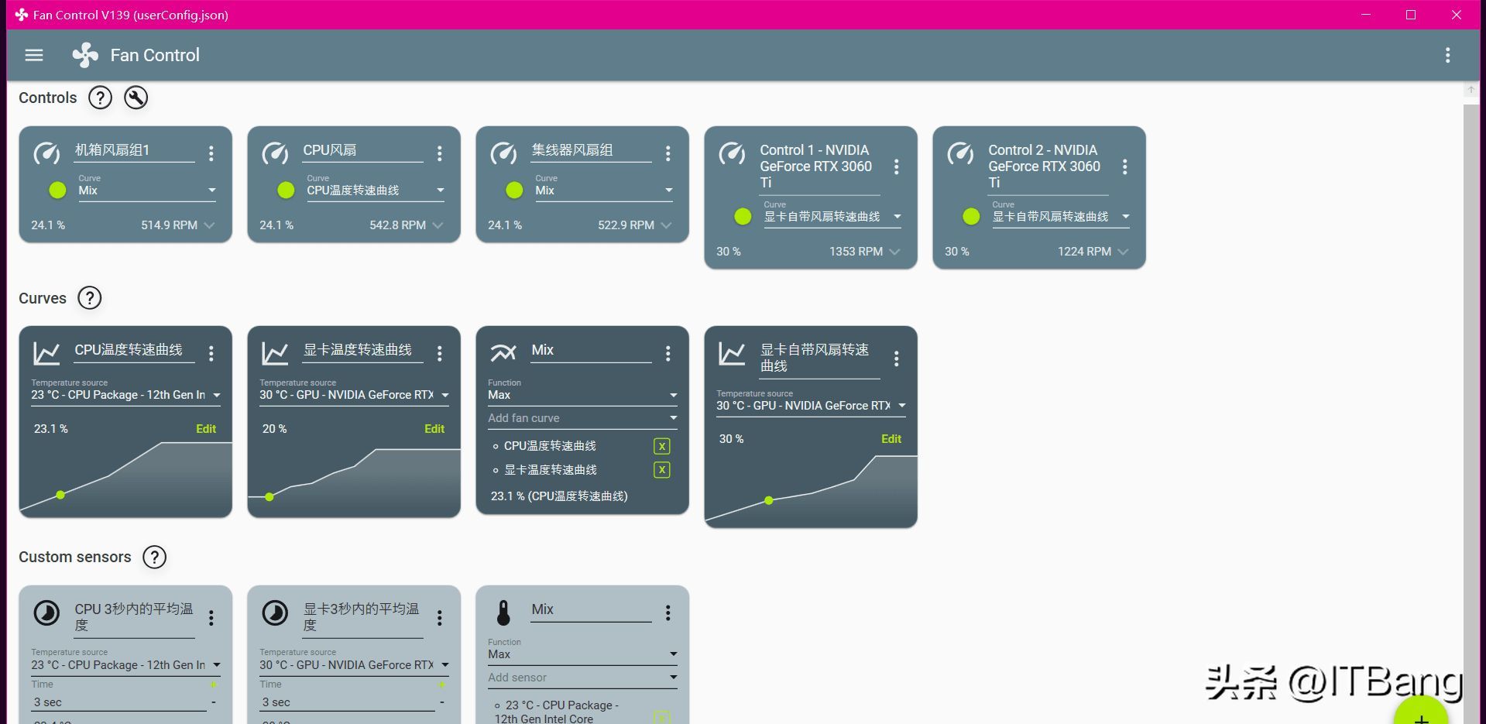Open options menu of 集线器风扇组 card

(668, 153)
